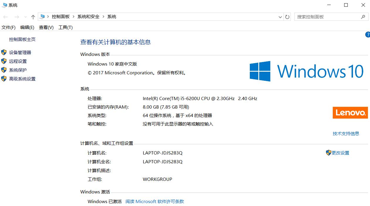Open the recent pages chevron beside forward button

click(26, 17)
